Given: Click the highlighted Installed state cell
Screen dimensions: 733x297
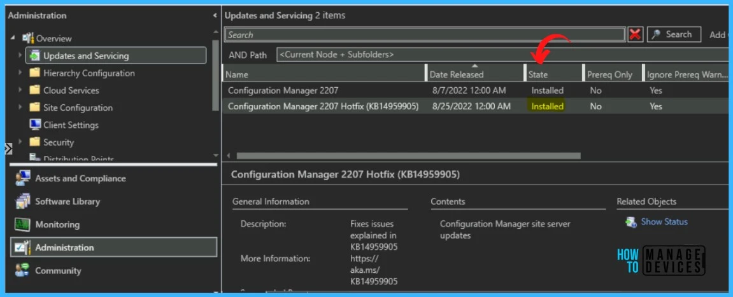Looking at the screenshot, I should [547, 106].
